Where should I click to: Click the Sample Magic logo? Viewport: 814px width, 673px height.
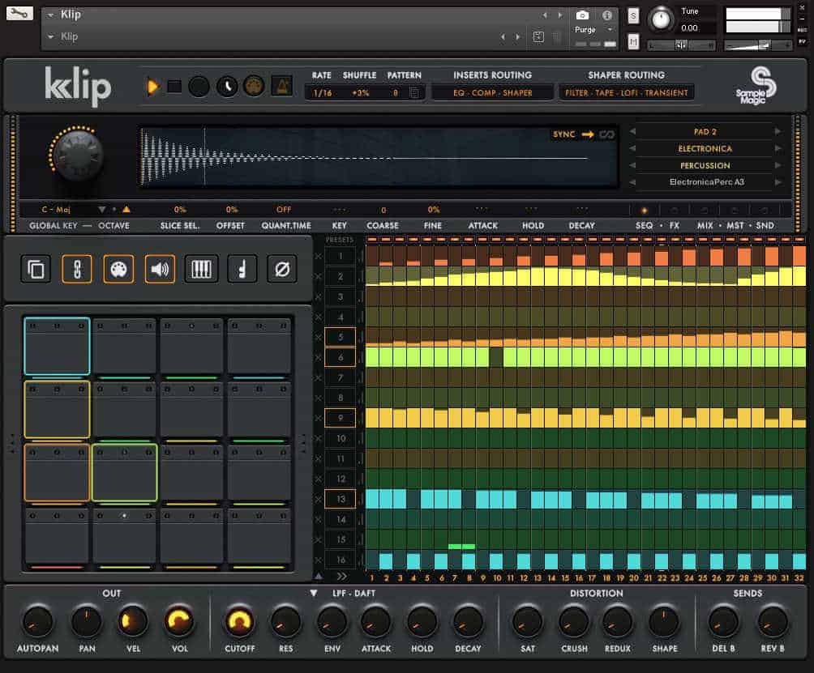pyautogui.click(x=757, y=86)
